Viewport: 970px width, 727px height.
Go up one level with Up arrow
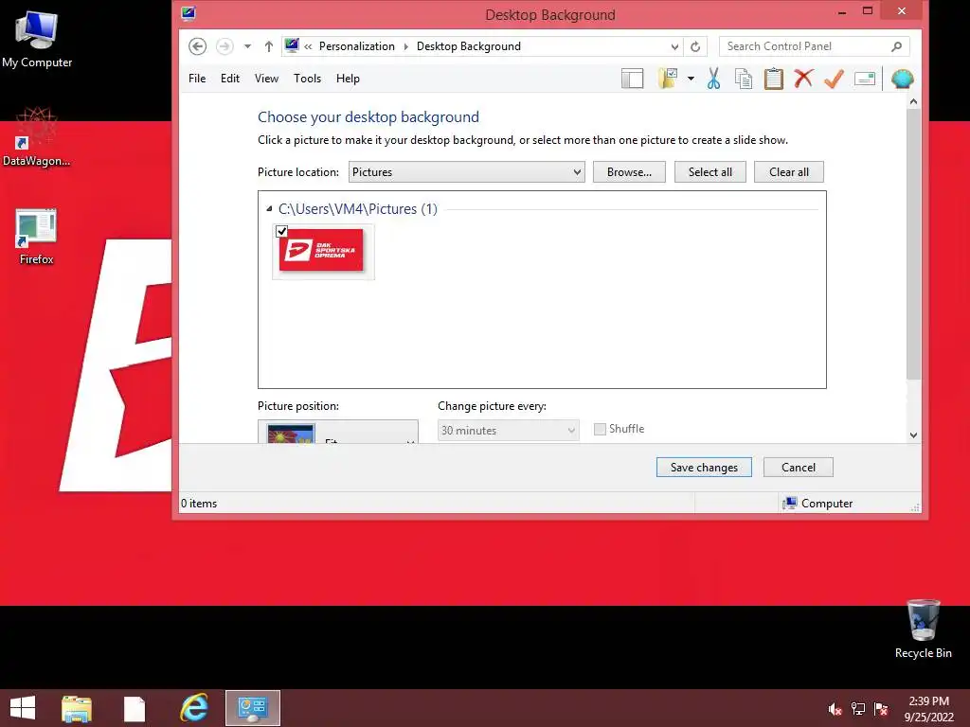(268, 46)
